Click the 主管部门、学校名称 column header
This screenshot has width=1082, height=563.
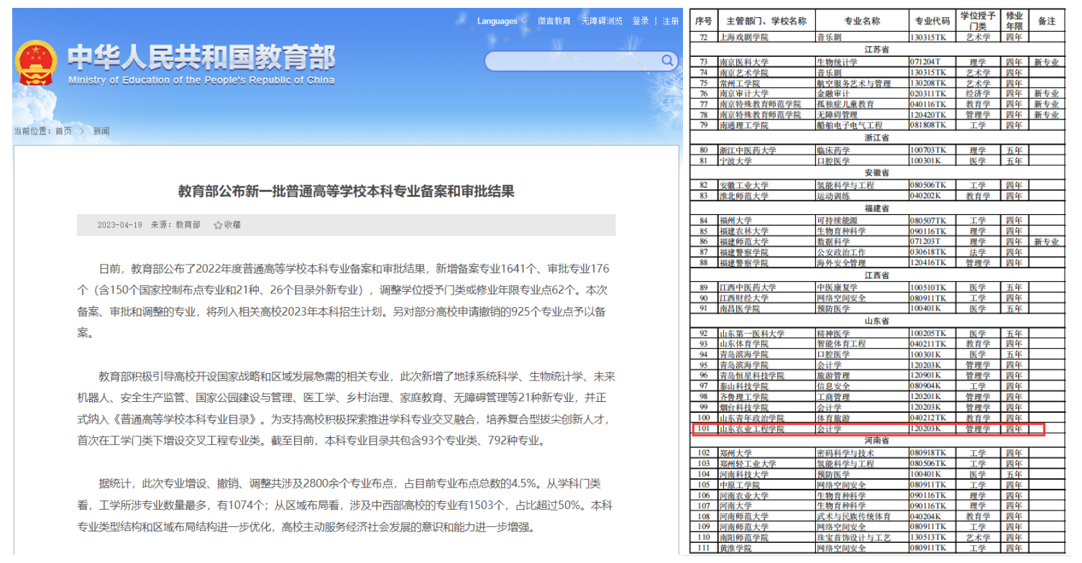tap(766, 22)
